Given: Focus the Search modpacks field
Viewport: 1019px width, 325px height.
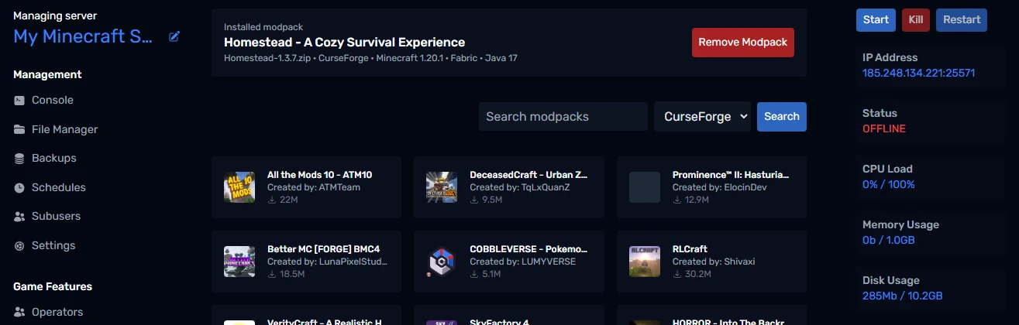Looking at the screenshot, I should point(563,117).
